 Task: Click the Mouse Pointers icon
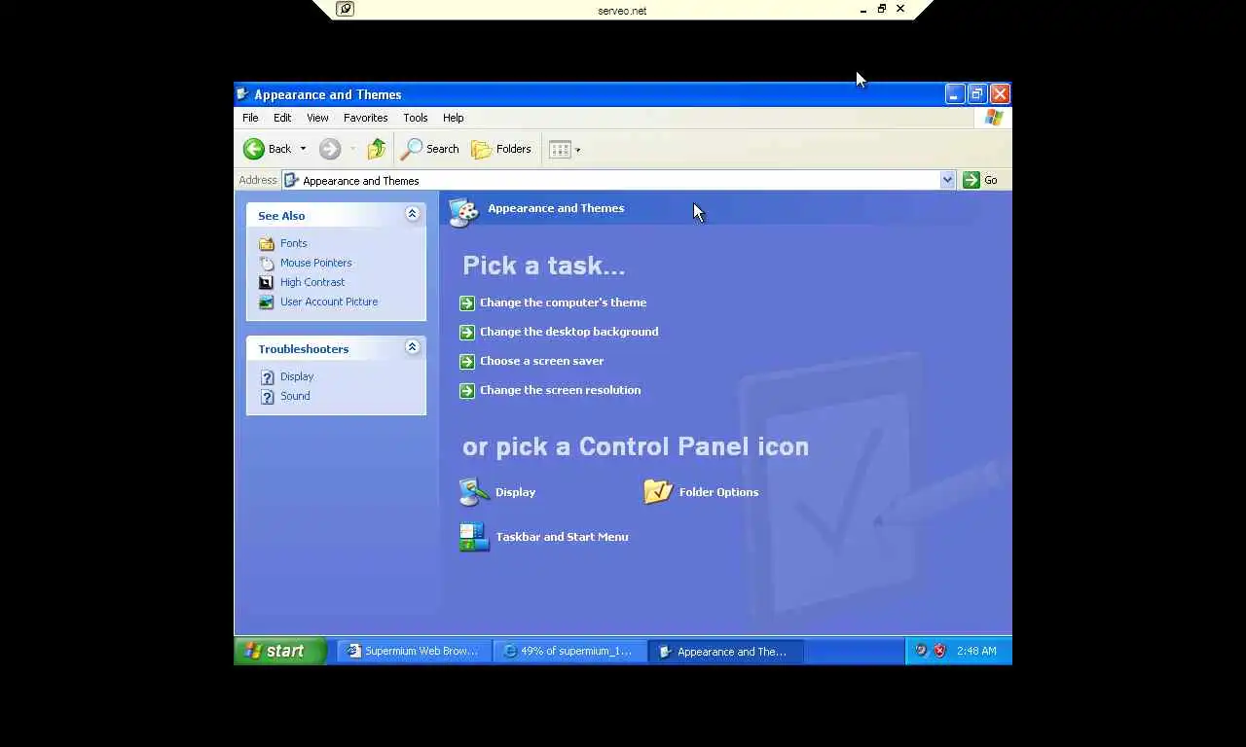(x=267, y=263)
